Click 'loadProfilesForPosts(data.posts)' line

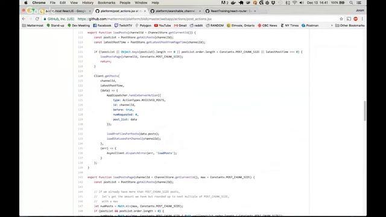(133, 134)
